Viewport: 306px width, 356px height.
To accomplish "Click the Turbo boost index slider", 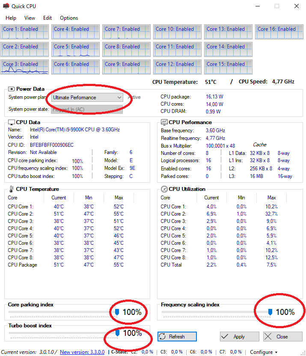I will click(x=64, y=333).
